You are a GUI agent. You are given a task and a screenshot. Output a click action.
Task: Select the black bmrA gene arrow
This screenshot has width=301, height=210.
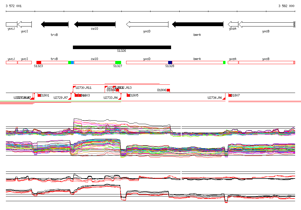198,24
